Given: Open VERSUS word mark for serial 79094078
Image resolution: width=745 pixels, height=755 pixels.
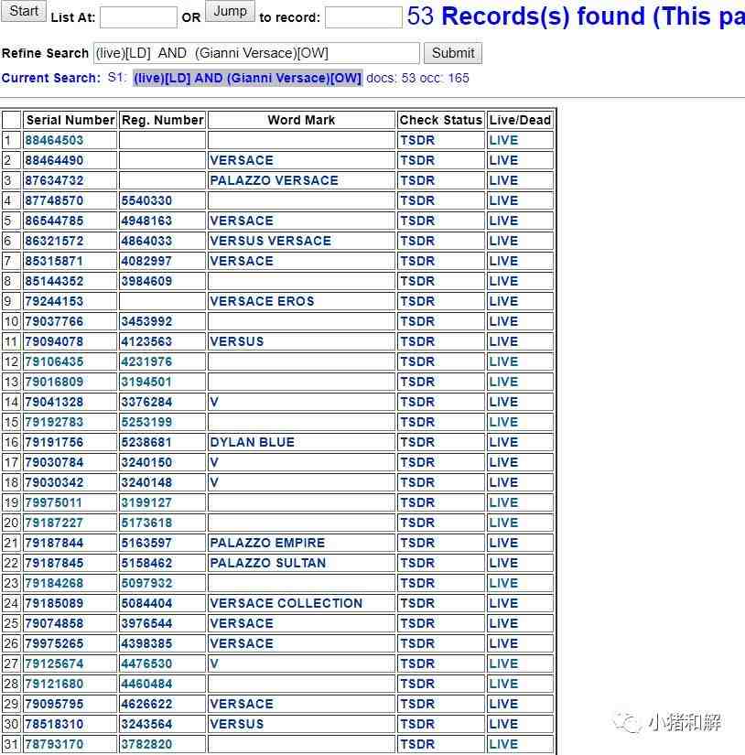Looking at the screenshot, I should tap(237, 341).
